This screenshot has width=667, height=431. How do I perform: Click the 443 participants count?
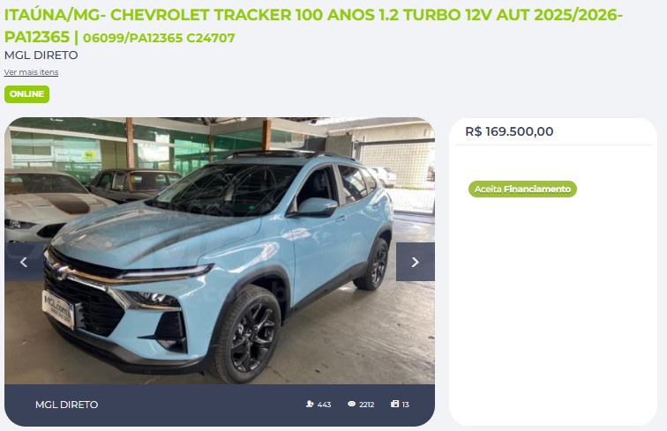324,405
